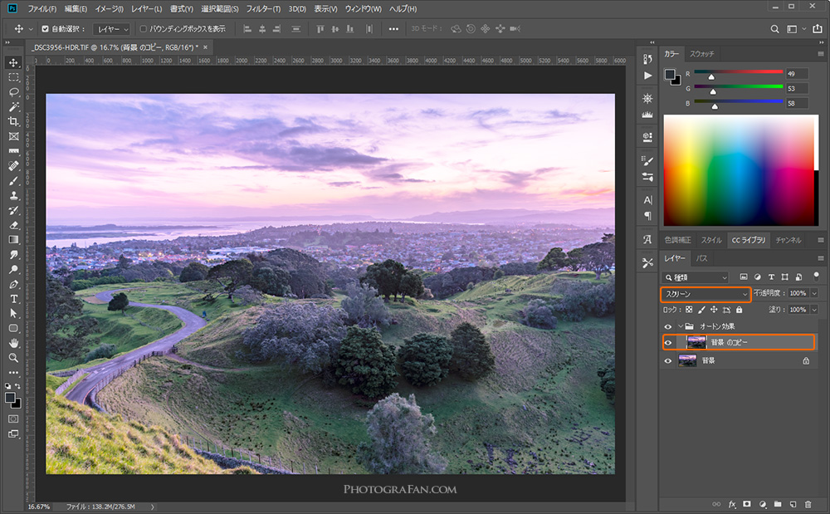Hide the 背景 のコピー layer
Viewport: 830px width, 514px height.
(x=668, y=342)
